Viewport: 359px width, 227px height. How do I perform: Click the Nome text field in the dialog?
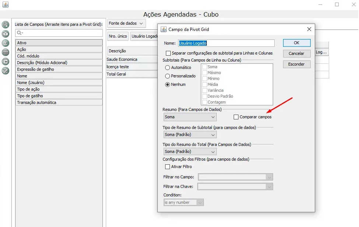226,43
